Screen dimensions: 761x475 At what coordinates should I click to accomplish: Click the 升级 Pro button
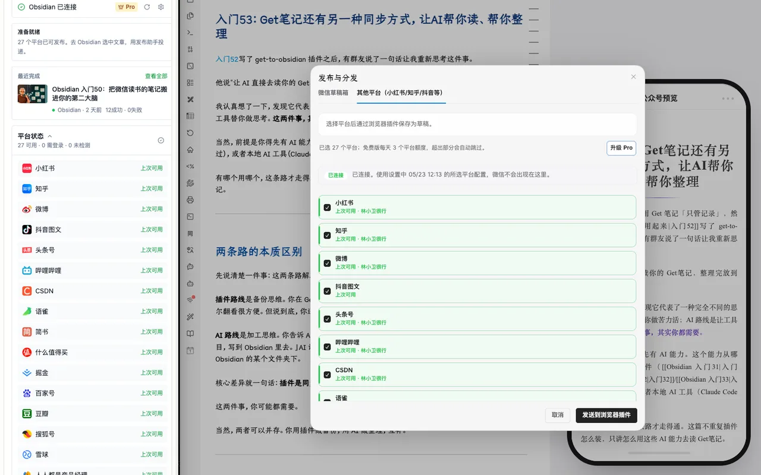[621, 148]
